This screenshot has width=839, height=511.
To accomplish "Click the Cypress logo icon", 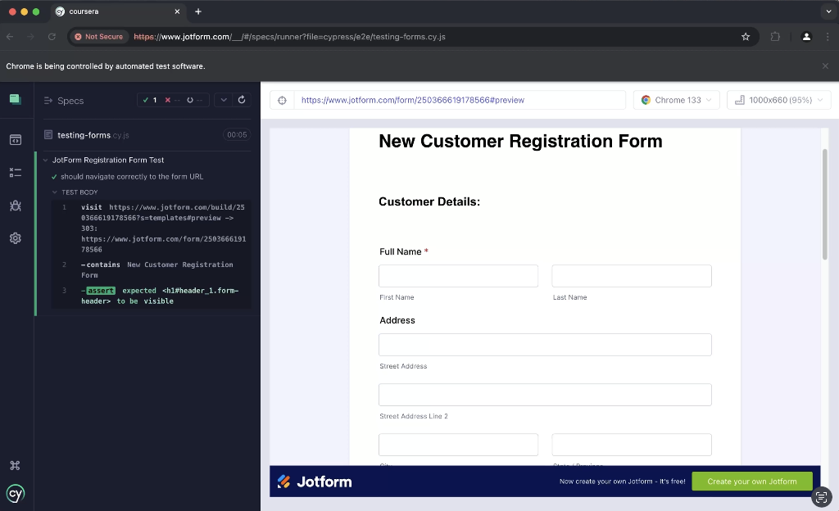I will 15,493.
